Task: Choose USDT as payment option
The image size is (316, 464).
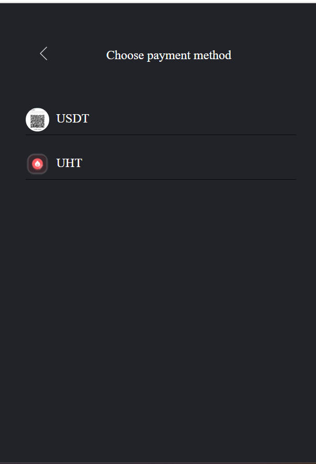Action: [73, 119]
